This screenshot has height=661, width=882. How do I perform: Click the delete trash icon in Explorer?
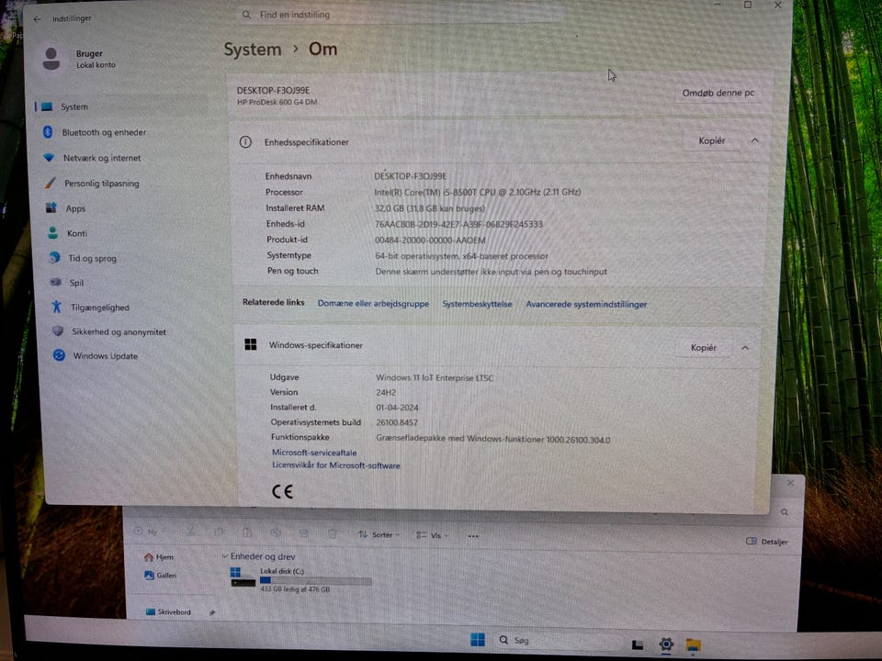(333, 533)
